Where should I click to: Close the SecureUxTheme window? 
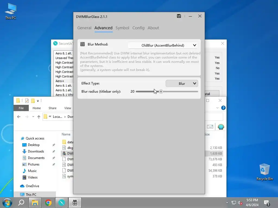223,44
